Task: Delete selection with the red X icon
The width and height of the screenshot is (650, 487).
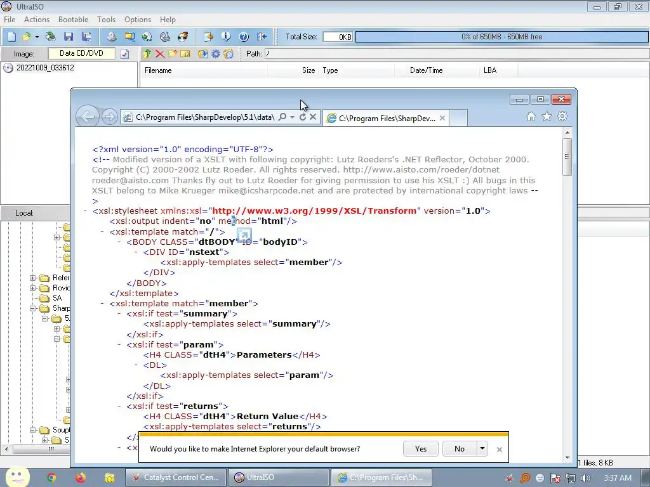Action: tap(160, 54)
